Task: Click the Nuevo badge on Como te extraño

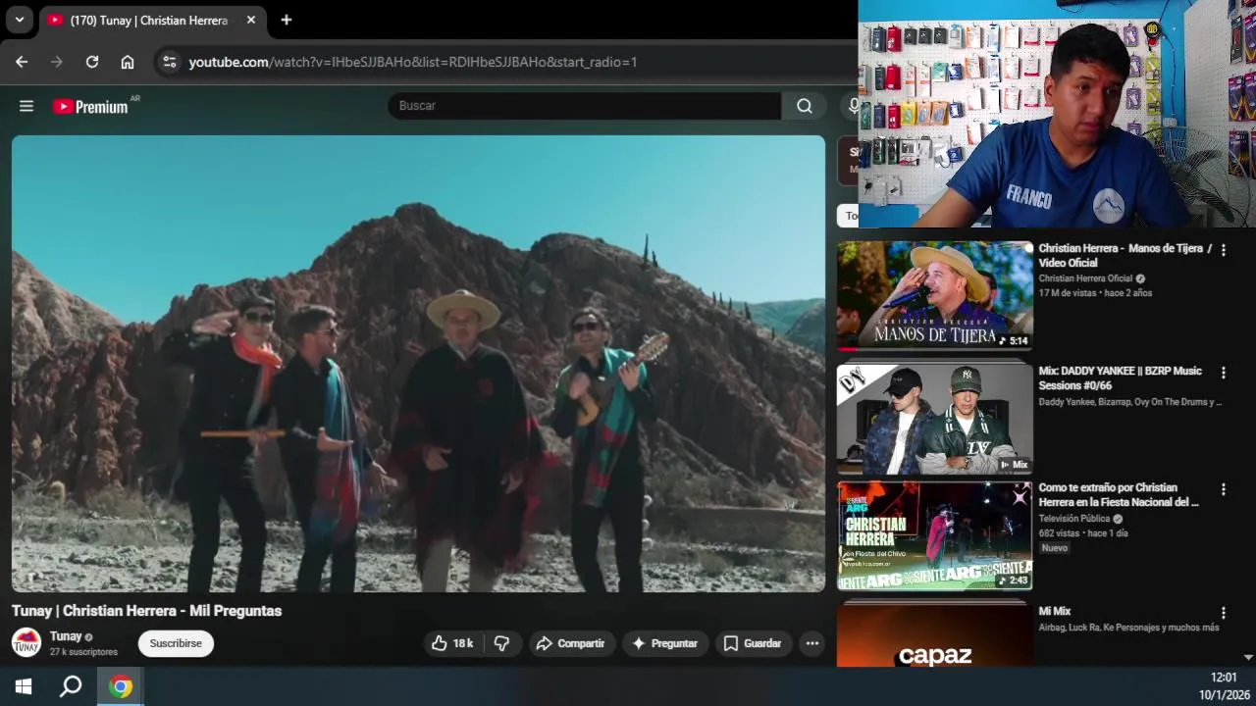Action: (x=1055, y=548)
